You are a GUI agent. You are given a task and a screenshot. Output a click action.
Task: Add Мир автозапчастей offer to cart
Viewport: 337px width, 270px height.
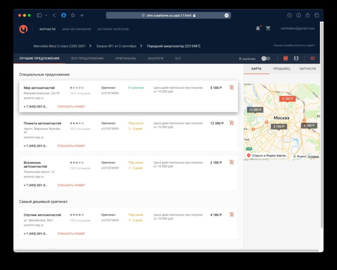pyautogui.click(x=232, y=87)
